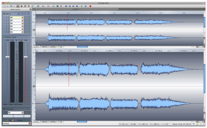The image size is (207, 128).
Task: Click the zoom ratio x 1:216 status field
Action: (165, 124)
